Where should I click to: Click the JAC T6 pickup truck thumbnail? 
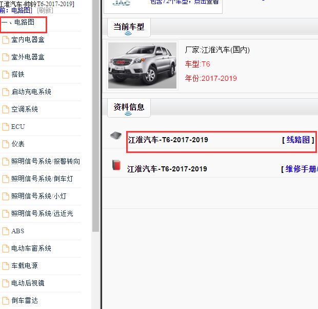click(x=142, y=65)
